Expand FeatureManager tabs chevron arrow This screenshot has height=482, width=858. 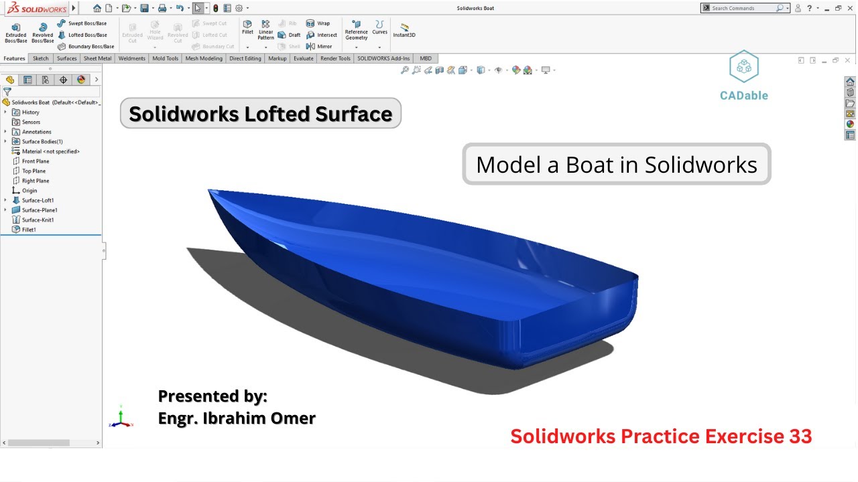point(97,80)
